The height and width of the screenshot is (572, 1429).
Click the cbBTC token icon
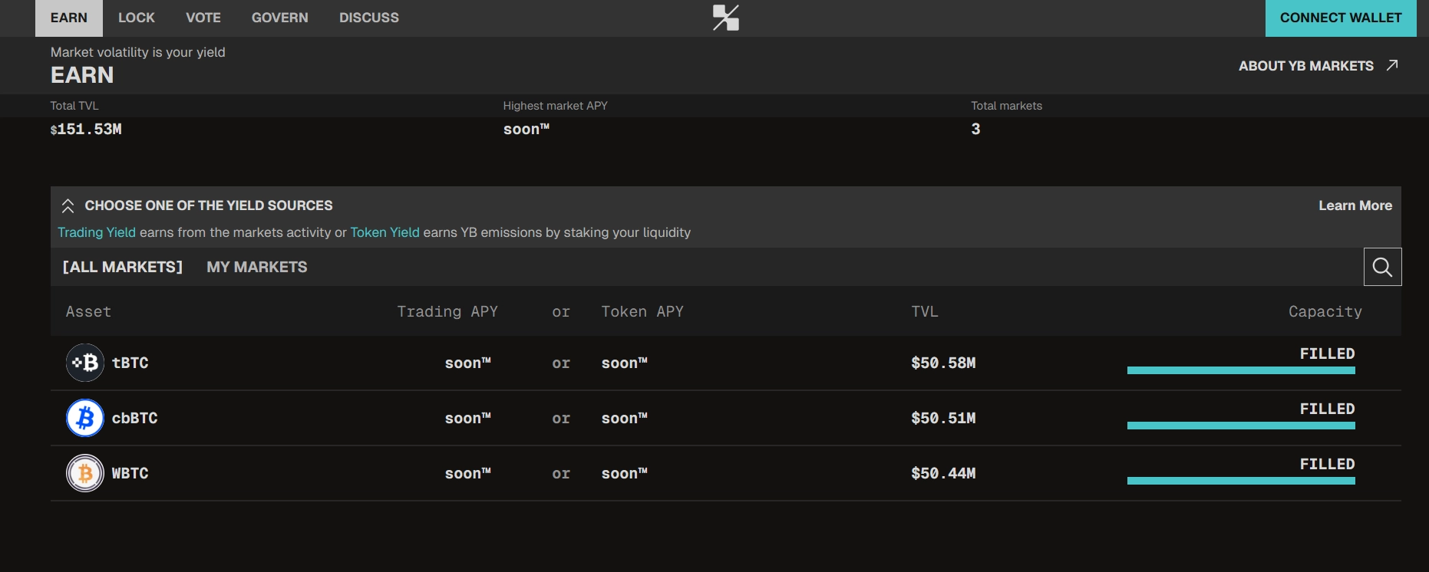[85, 418]
